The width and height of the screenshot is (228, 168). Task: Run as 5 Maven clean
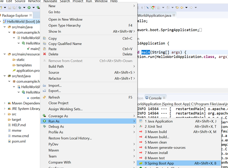[x=179, y=142]
